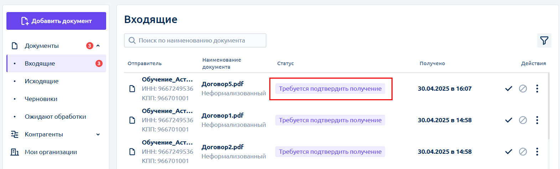The width and height of the screenshot is (560, 169).
Task: Open the Договор5.pdf document link
Action: (x=223, y=84)
